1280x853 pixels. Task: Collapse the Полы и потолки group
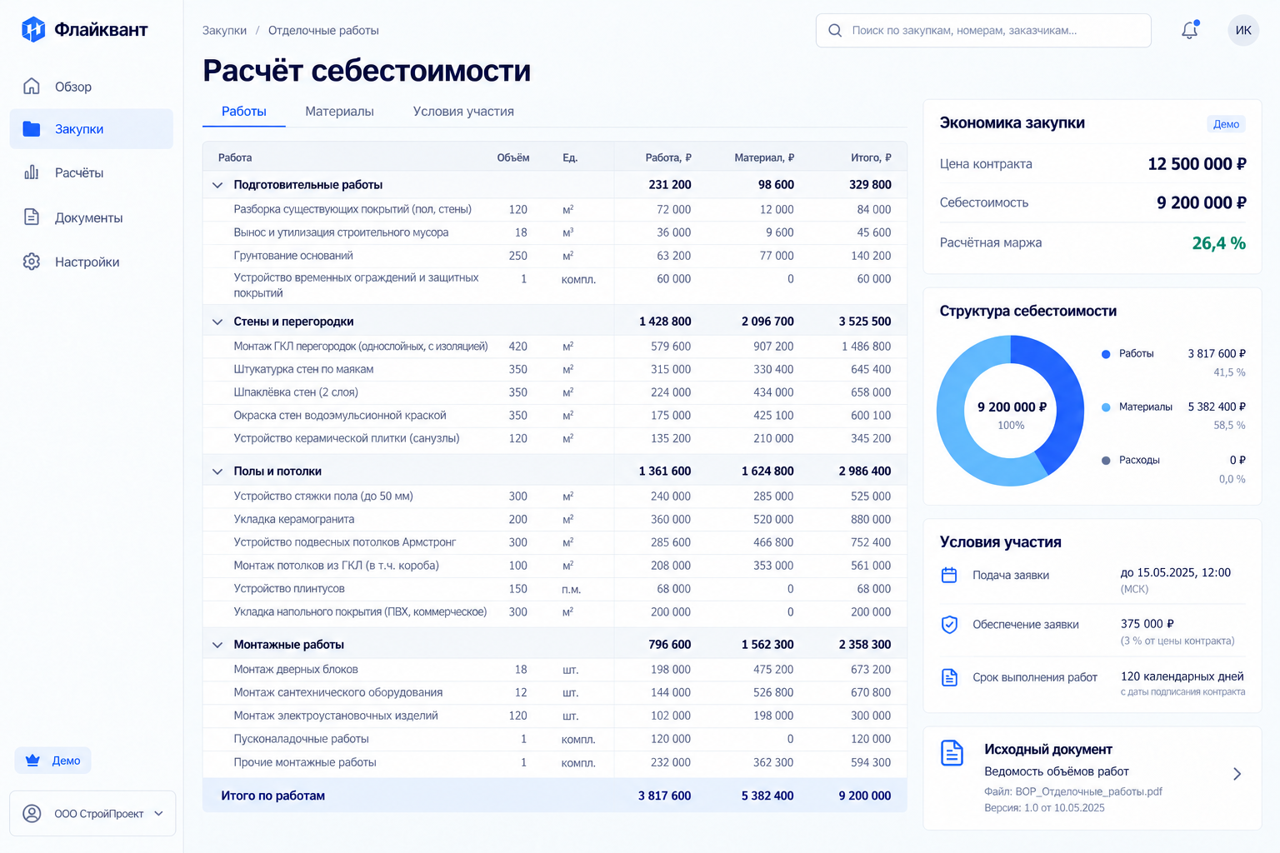217,471
